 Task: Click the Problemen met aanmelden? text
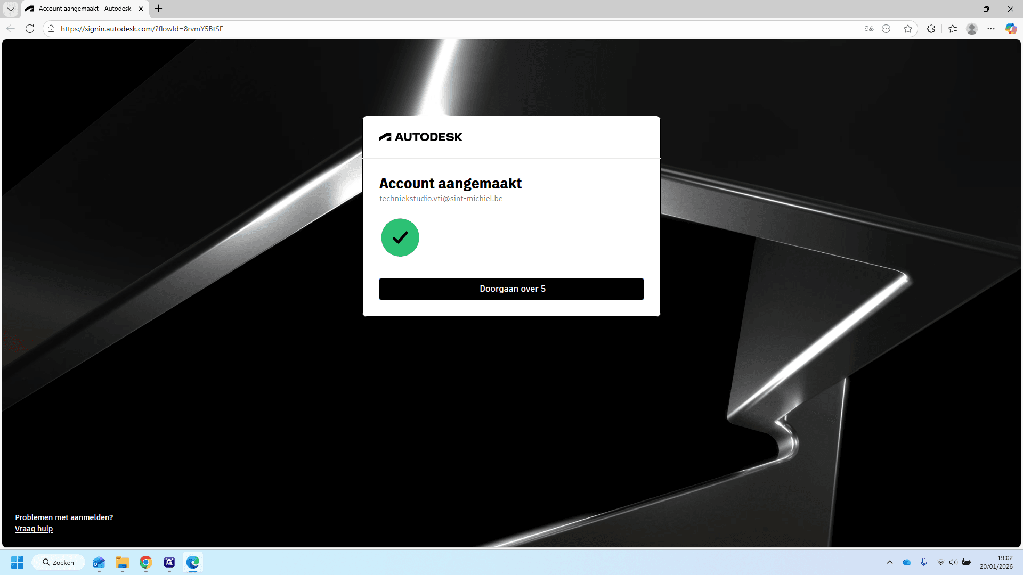click(64, 517)
